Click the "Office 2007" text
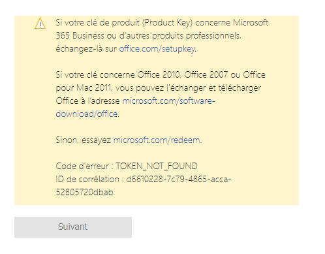 pyautogui.click(x=206, y=75)
